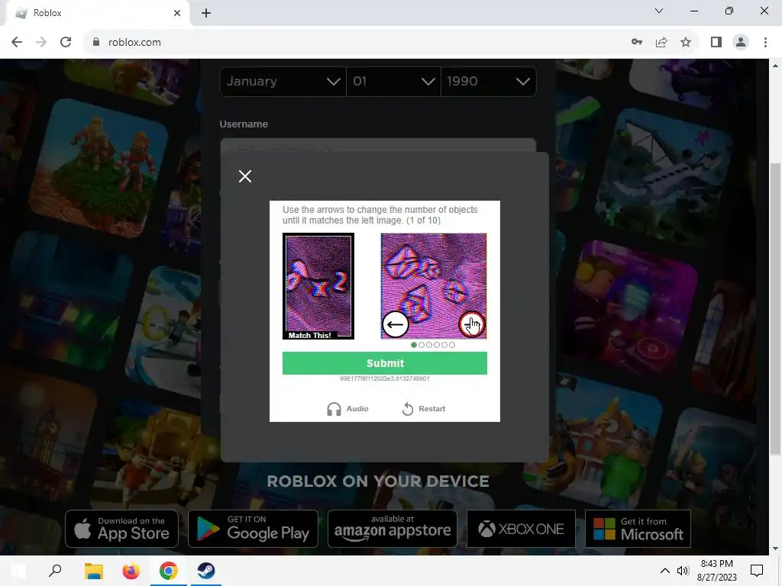Screen dimensions: 782x586
Task: Open Chrome's three-dot menu
Action: (765, 43)
